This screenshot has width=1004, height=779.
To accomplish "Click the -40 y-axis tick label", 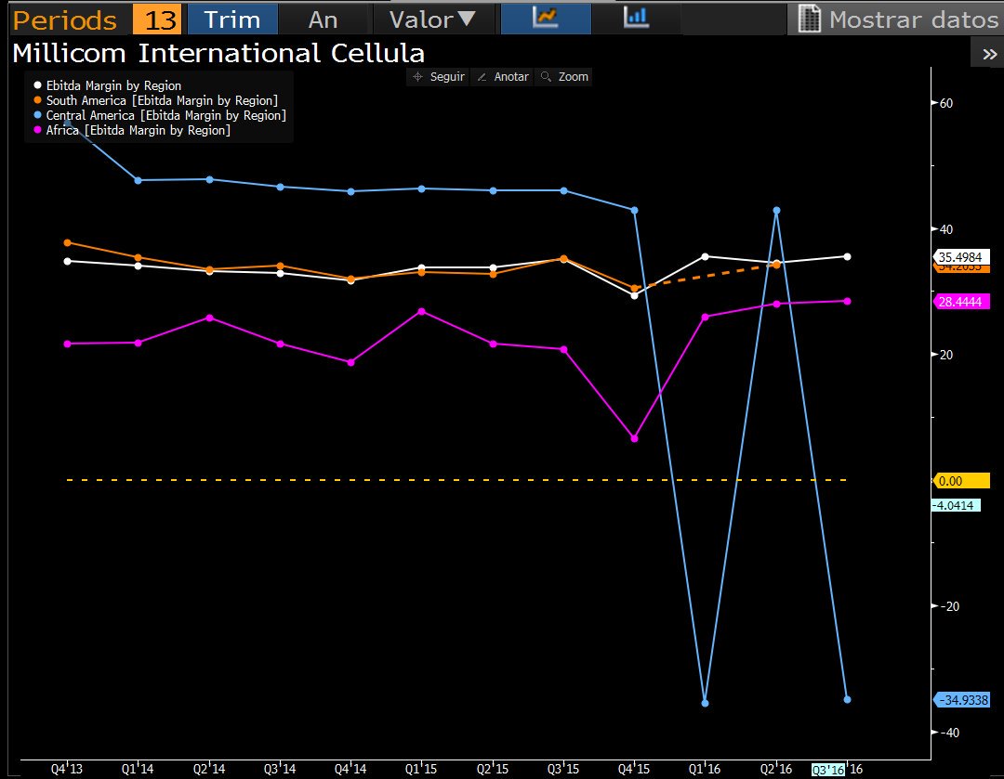I will [949, 733].
